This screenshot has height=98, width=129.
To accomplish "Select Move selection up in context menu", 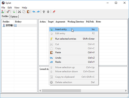I will tap(74, 67).
